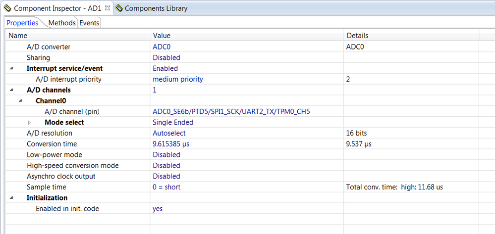Toggle Low-power mode Disabled value
This screenshot has width=495, height=234.
click(x=166, y=155)
